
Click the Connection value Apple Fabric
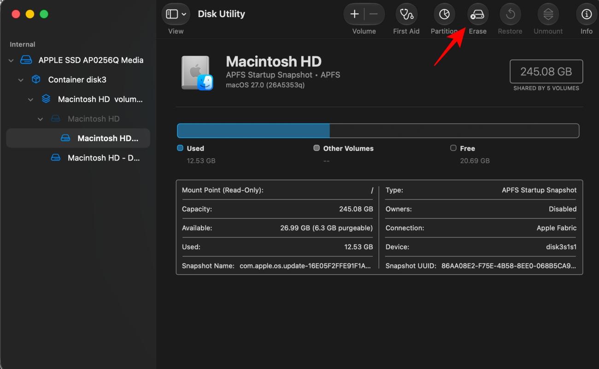coord(557,228)
